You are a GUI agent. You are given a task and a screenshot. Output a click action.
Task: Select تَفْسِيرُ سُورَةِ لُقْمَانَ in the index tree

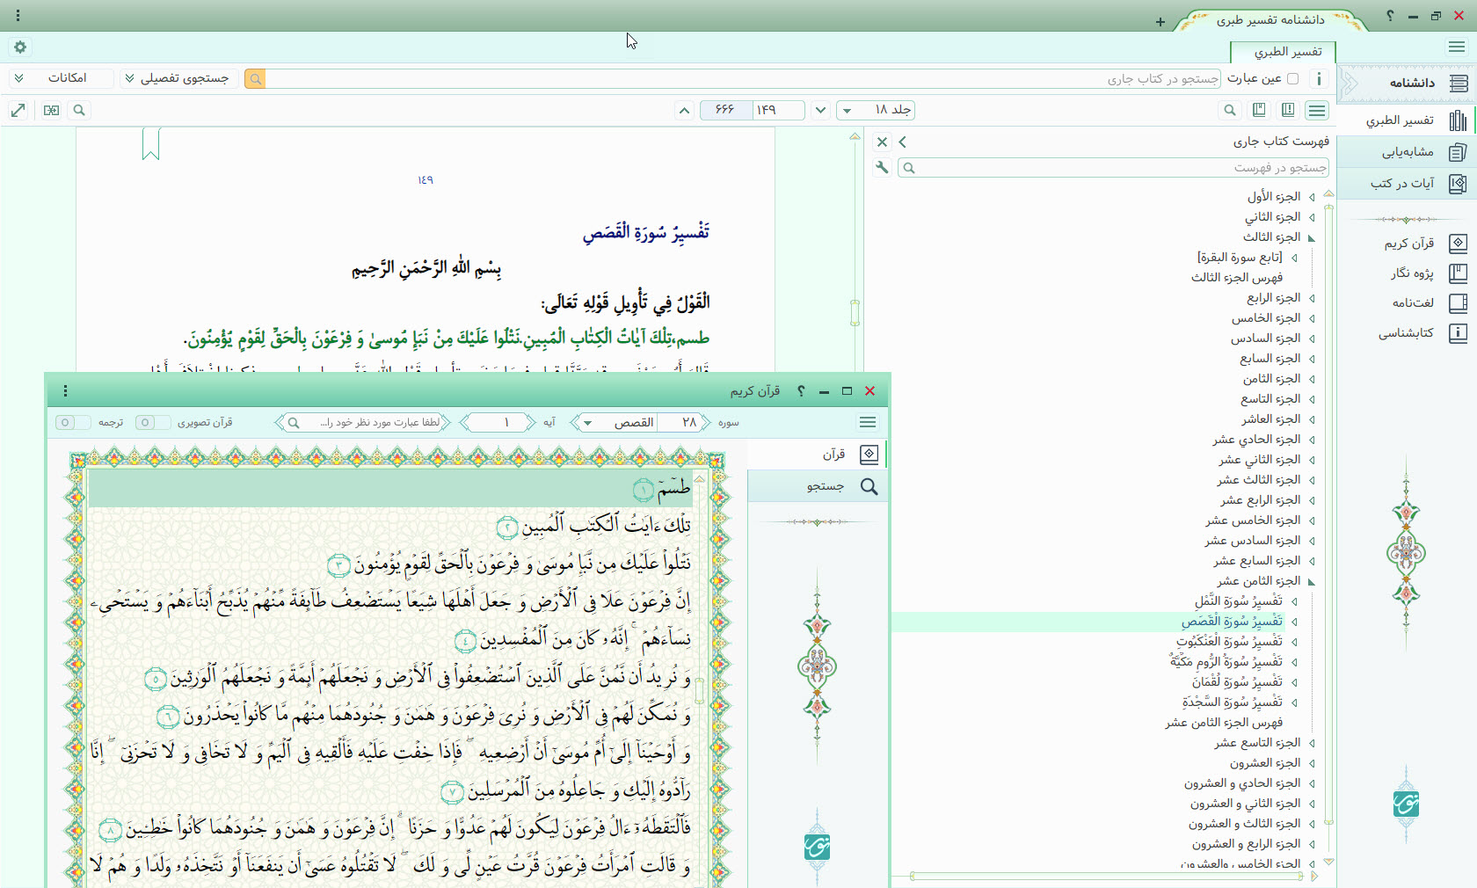(x=1237, y=682)
